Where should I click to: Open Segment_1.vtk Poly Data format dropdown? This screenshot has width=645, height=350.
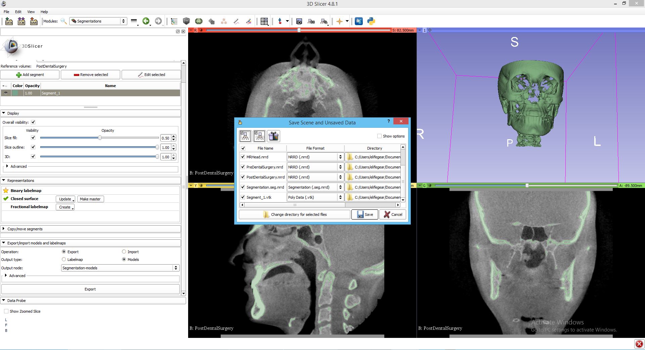click(315, 197)
